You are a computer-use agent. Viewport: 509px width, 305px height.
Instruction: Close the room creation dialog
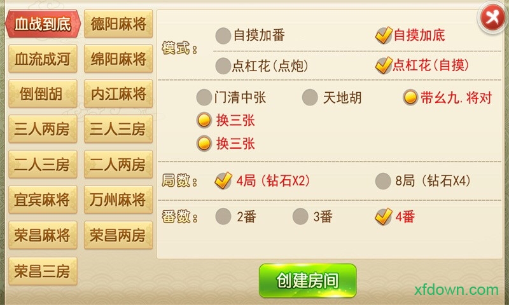coord(492,18)
